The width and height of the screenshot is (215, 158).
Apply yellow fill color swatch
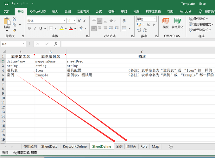point(61,28)
